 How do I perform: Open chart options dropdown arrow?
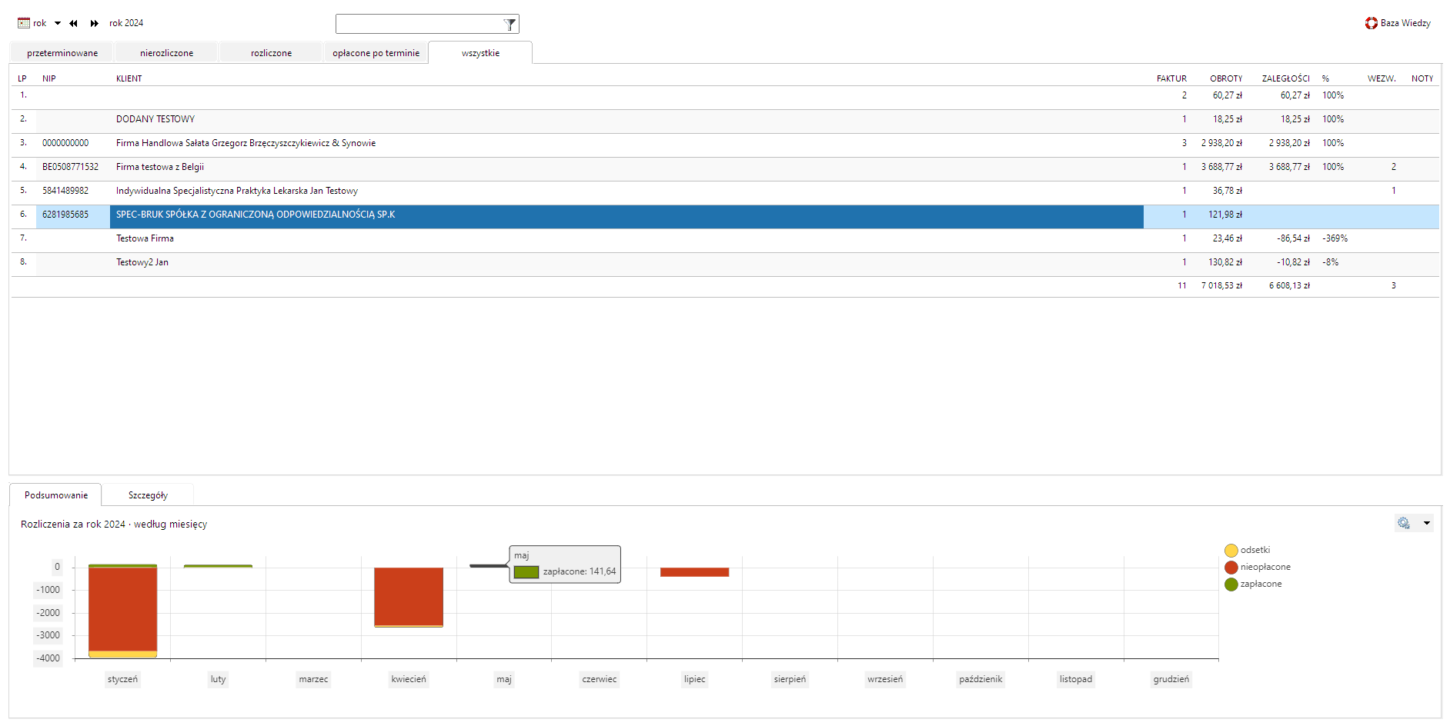pos(1427,523)
